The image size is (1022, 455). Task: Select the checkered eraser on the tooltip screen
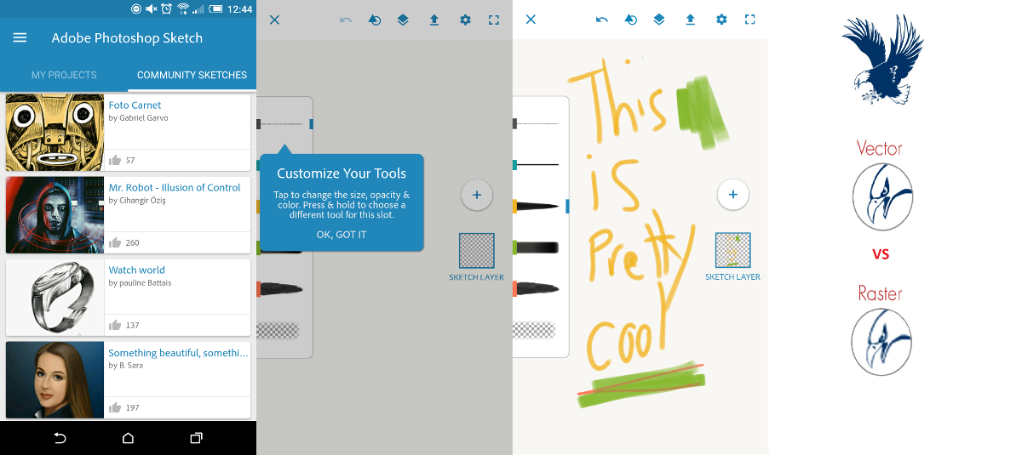[278, 330]
